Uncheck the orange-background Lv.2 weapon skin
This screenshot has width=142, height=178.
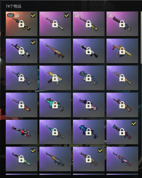click(x=33, y=15)
